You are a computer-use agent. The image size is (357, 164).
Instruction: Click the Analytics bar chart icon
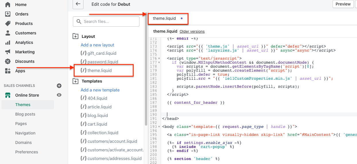pyautogui.click(x=8, y=42)
